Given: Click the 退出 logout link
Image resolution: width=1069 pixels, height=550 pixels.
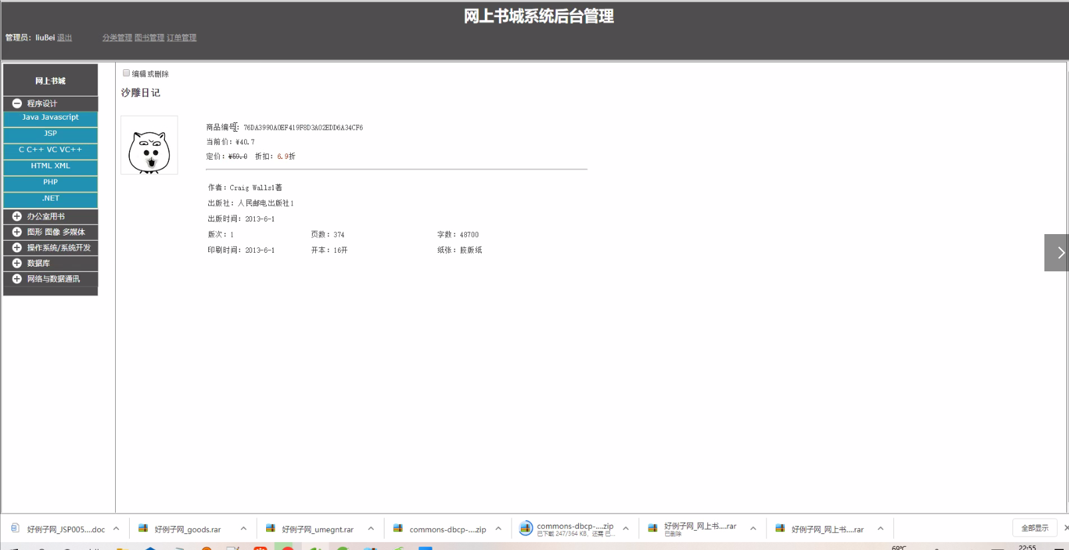Looking at the screenshot, I should tap(65, 38).
